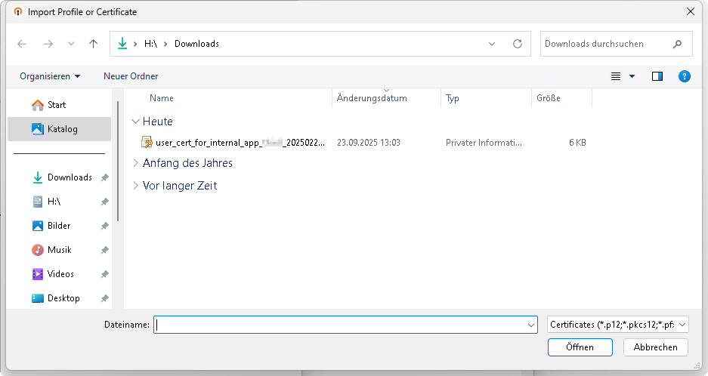Click the Abbrechen button

point(655,347)
